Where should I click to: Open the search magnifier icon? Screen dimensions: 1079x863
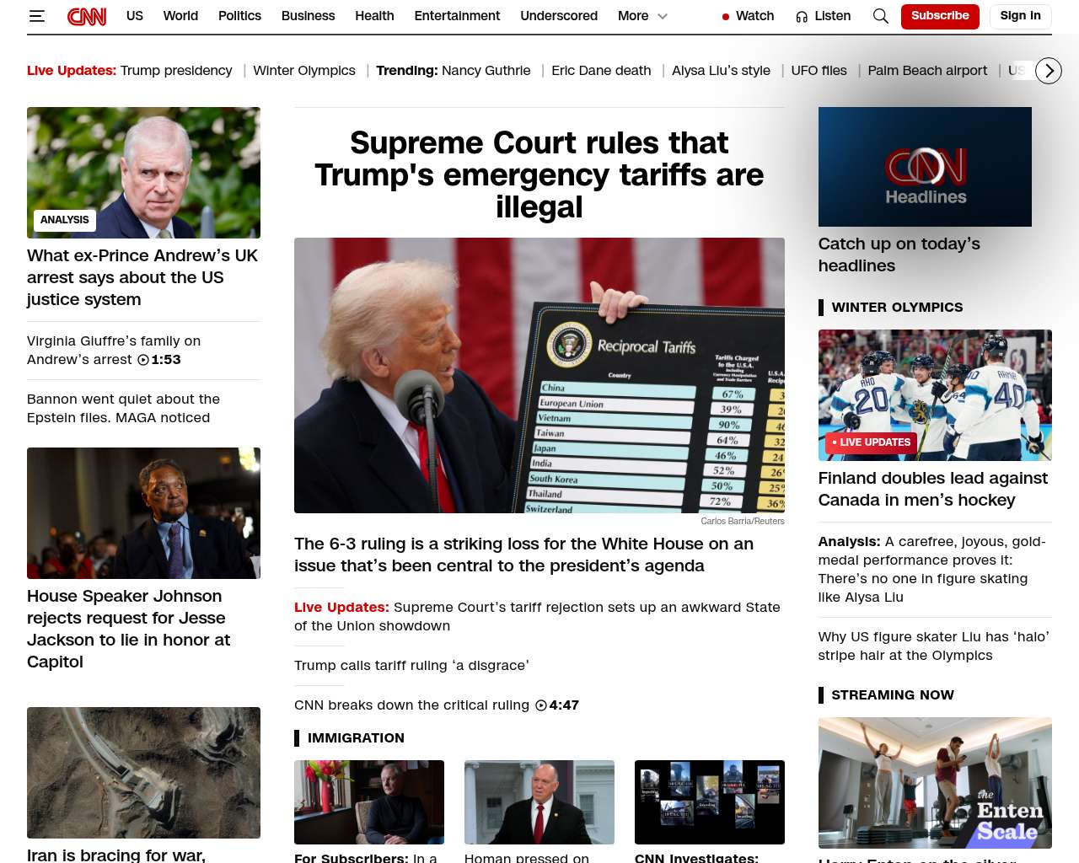(880, 16)
